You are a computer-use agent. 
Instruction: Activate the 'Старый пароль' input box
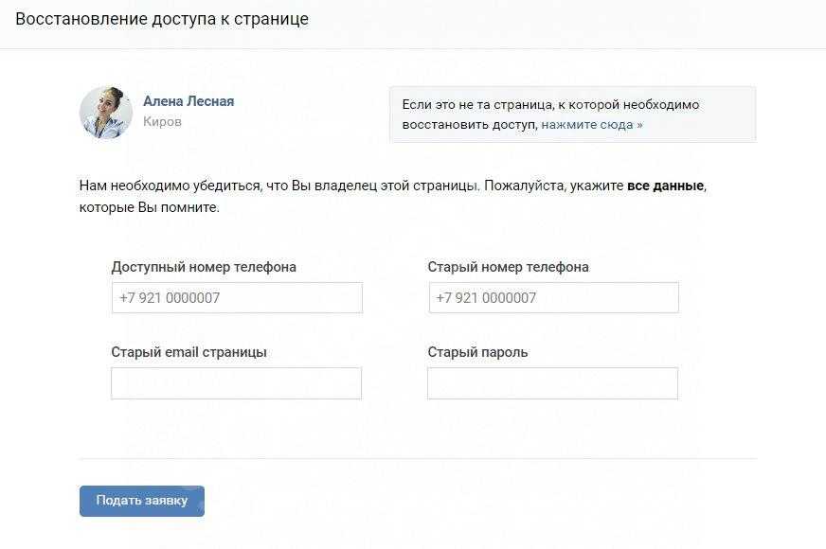[x=553, y=383]
